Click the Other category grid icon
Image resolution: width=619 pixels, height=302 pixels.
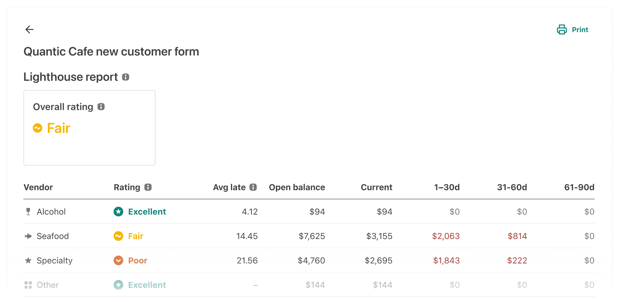click(x=28, y=285)
